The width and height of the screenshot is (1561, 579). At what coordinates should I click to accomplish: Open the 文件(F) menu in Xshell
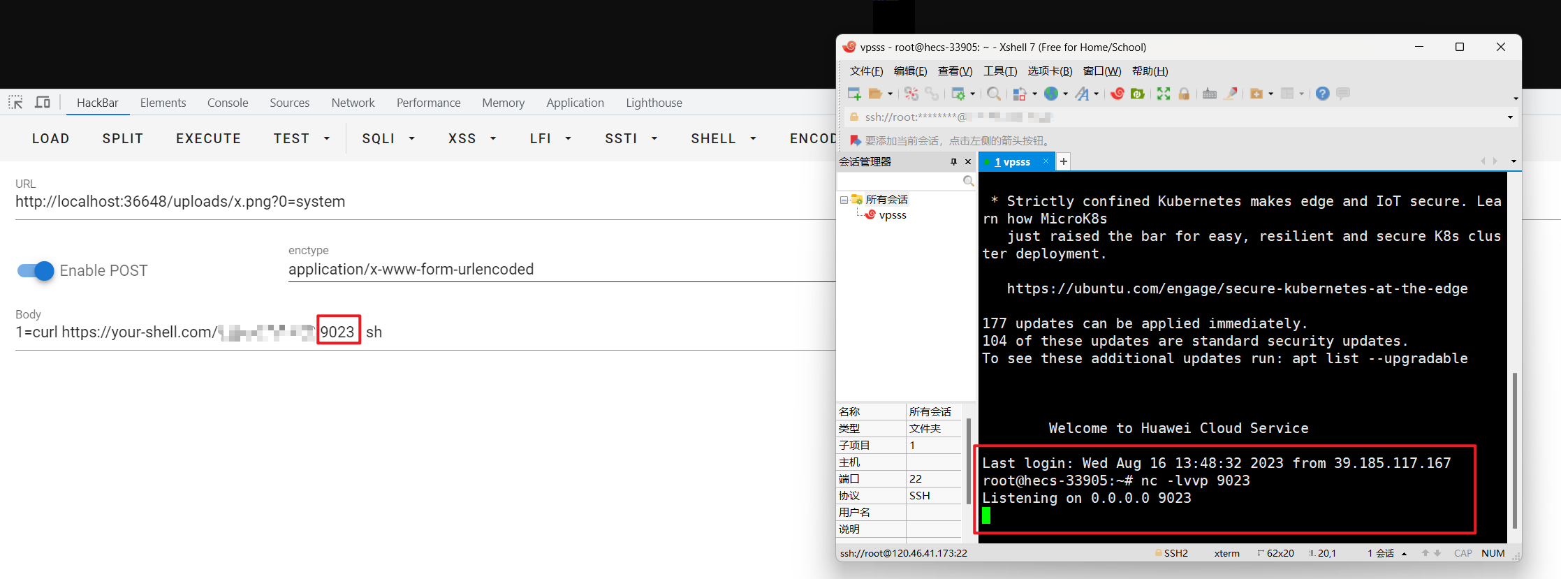(866, 71)
